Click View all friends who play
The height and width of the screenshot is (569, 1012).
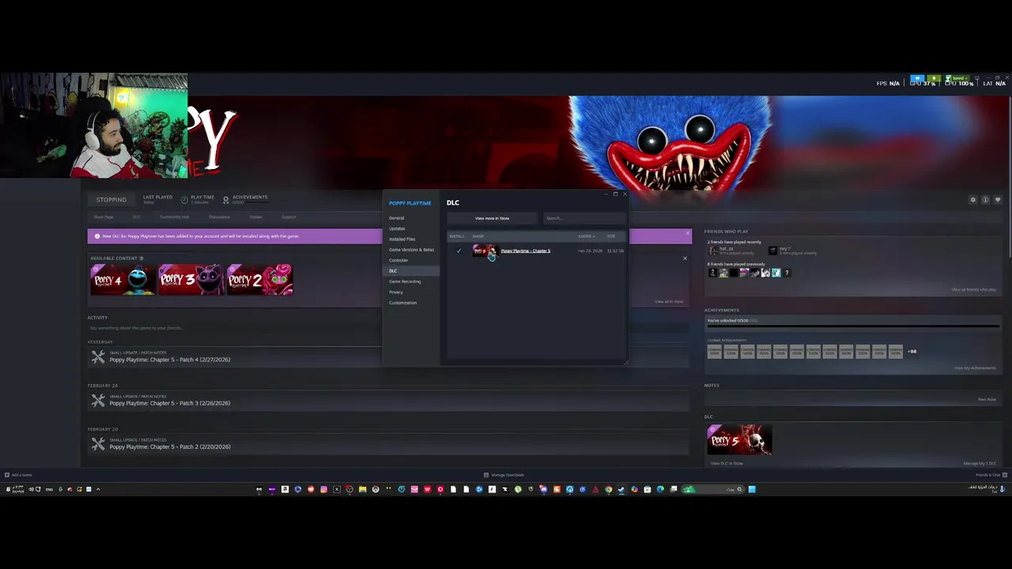coord(973,289)
